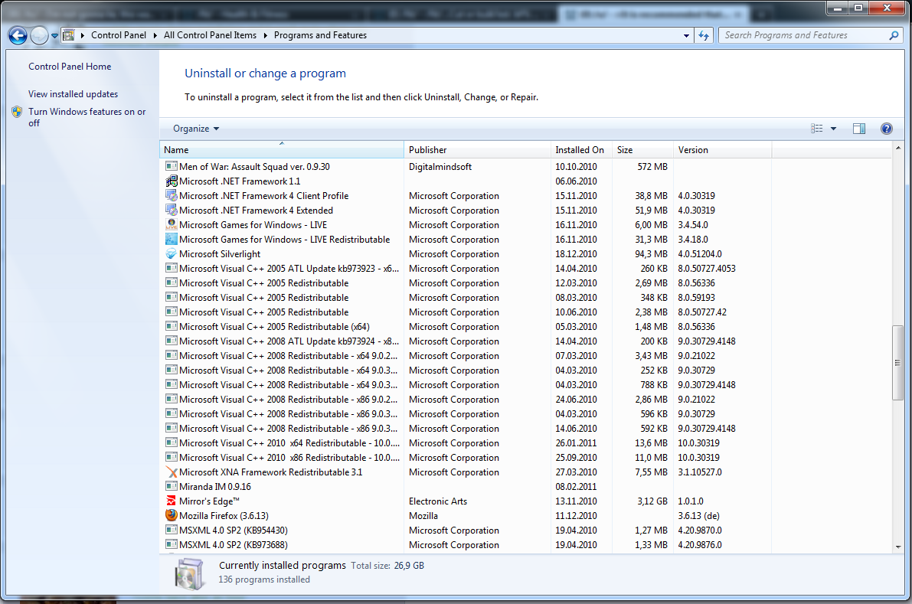Click the installed programs details pane icon

tap(189, 573)
